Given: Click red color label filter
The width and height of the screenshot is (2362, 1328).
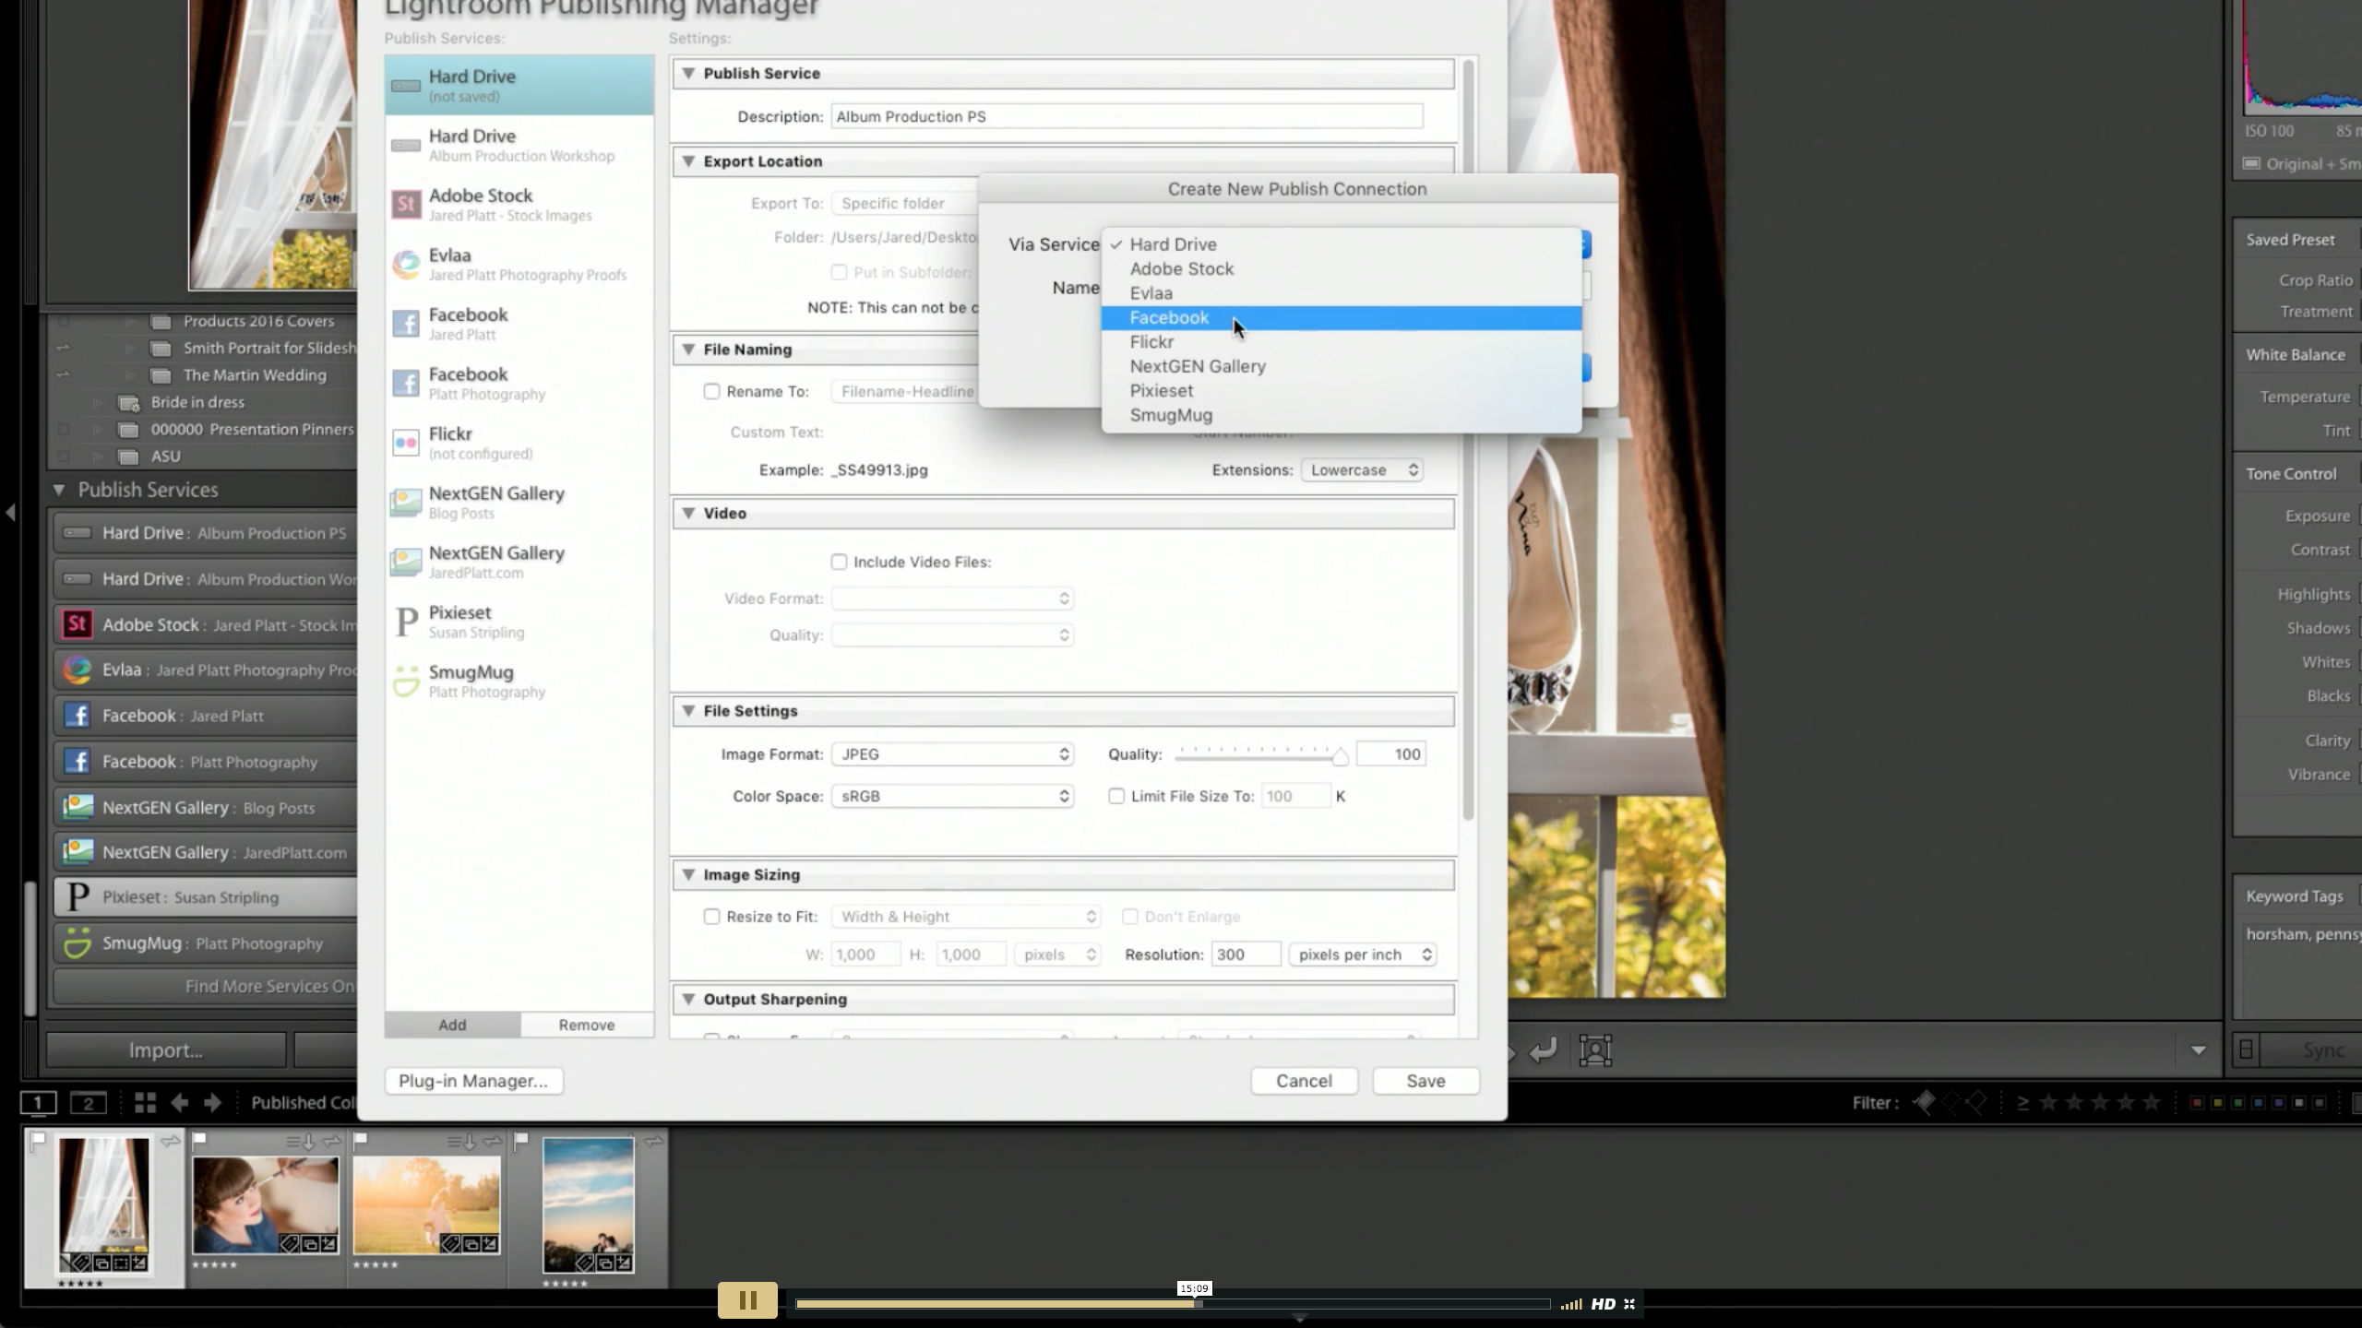Looking at the screenshot, I should [2197, 1103].
